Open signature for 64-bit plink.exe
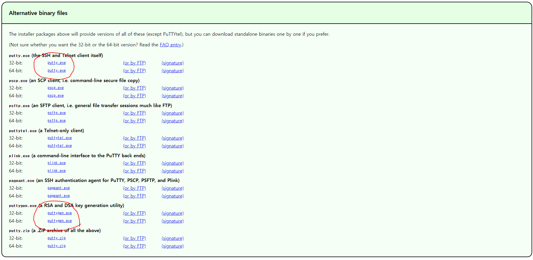The width and height of the screenshot is (533, 260). coord(173,171)
